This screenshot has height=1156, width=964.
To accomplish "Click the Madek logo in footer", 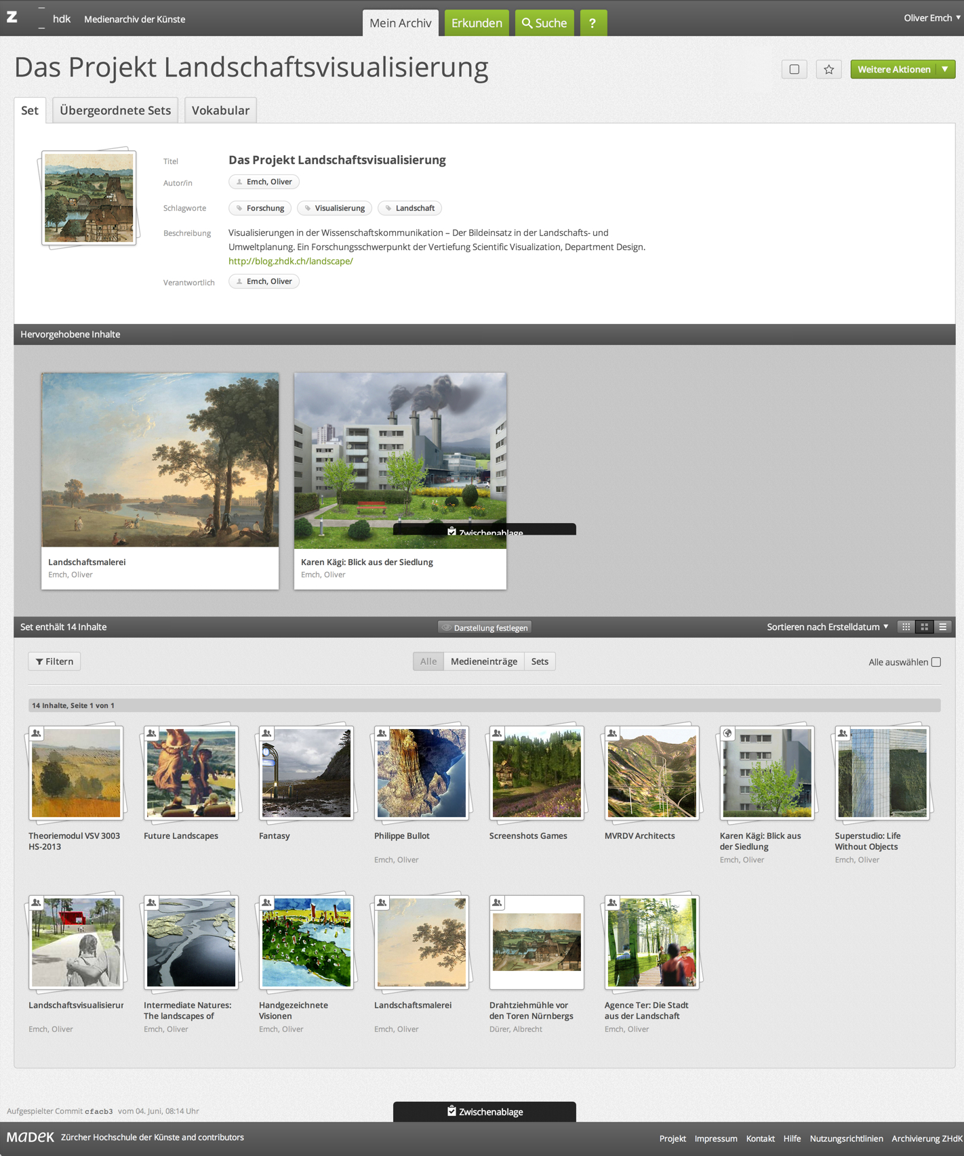I will [31, 1137].
